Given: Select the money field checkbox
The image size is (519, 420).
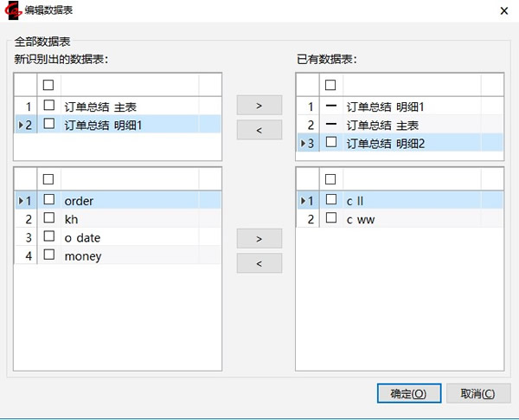Looking at the screenshot, I should [x=49, y=255].
